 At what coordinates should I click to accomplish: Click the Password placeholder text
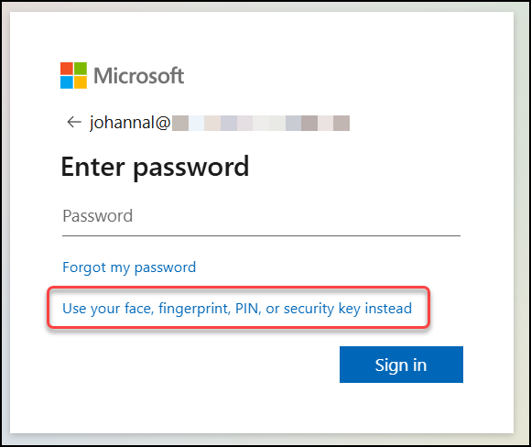click(98, 216)
